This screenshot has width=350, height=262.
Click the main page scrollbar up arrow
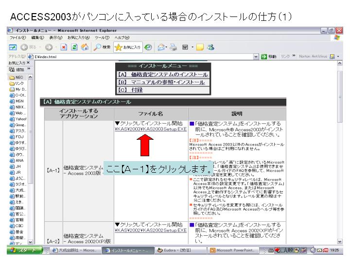[x=340, y=63]
